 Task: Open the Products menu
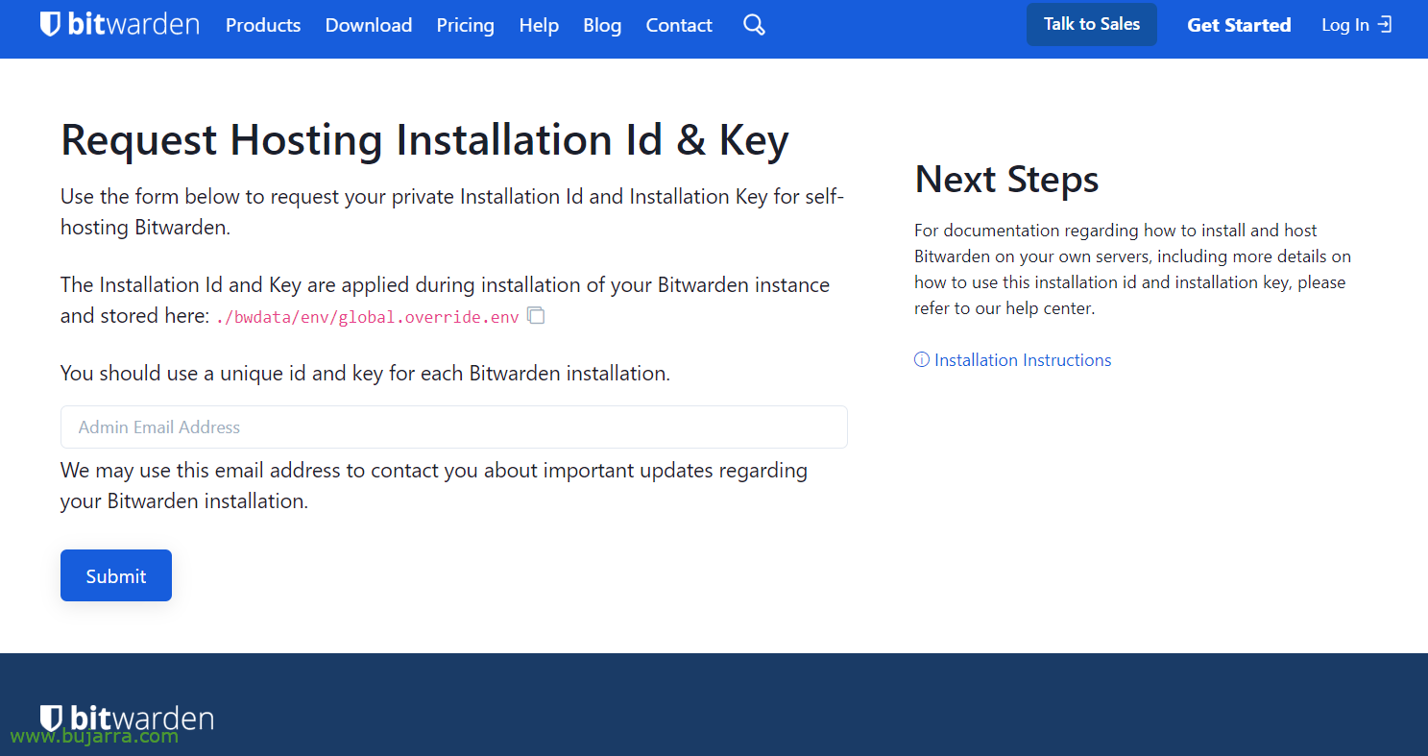[x=263, y=25]
